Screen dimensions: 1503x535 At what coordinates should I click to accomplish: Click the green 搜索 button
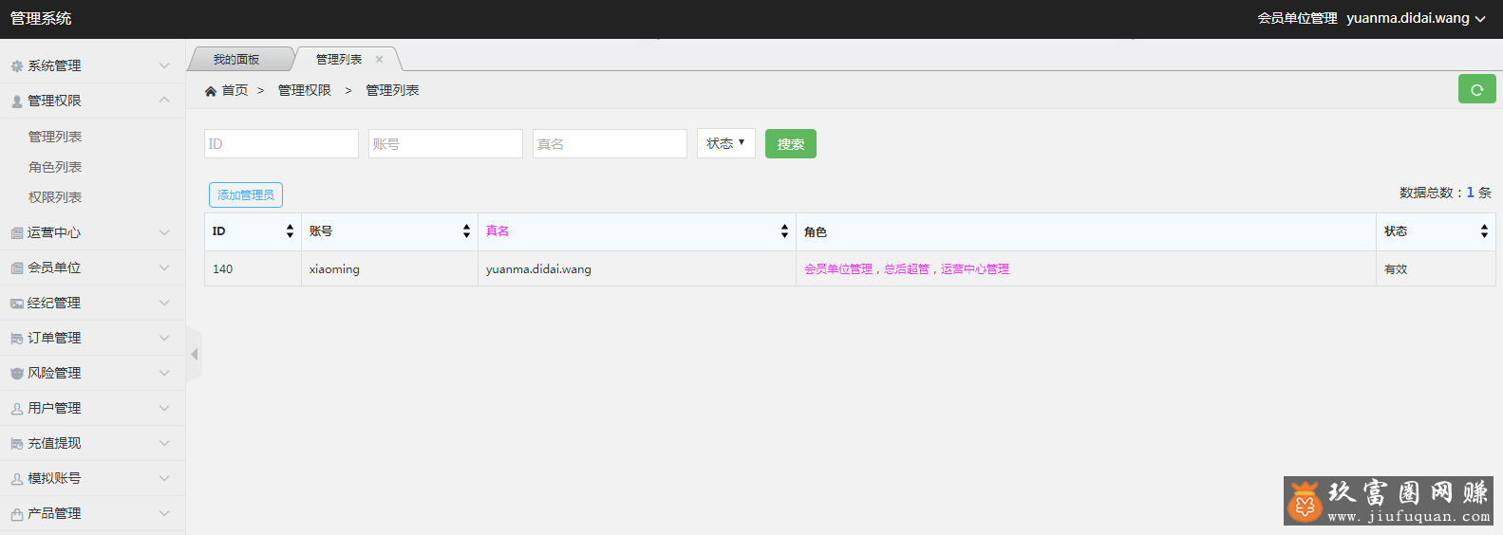click(x=791, y=144)
